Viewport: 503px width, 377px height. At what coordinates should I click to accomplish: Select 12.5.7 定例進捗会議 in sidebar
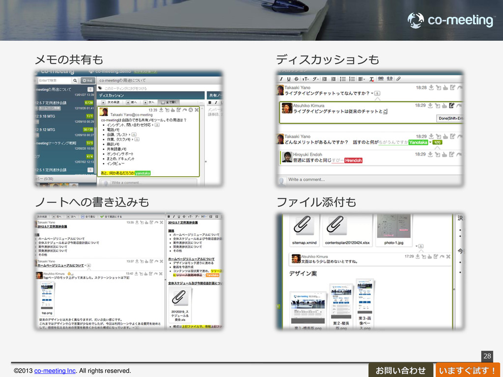[x=64, y=105]
